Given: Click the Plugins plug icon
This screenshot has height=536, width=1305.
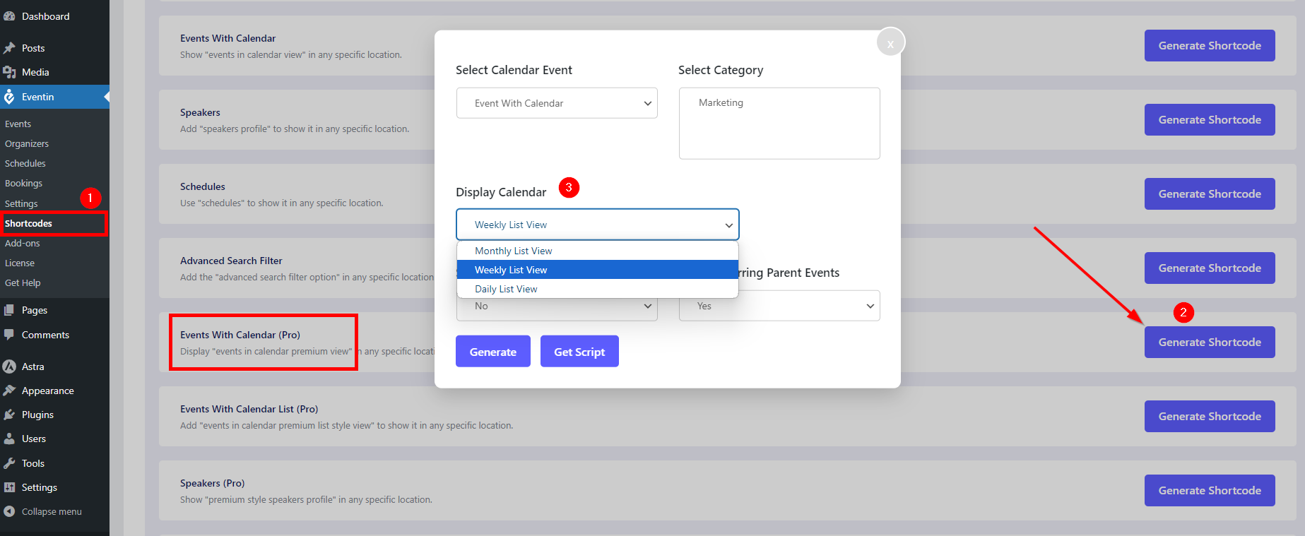Looking at the screenshot, I should coord(9,415).
